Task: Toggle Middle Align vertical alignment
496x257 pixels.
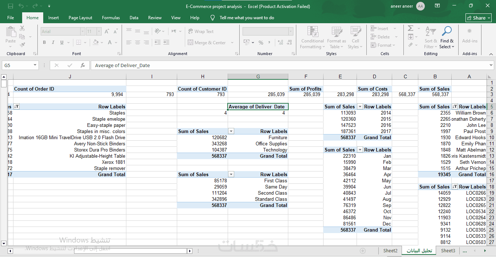Action: [x=138, y=32]
